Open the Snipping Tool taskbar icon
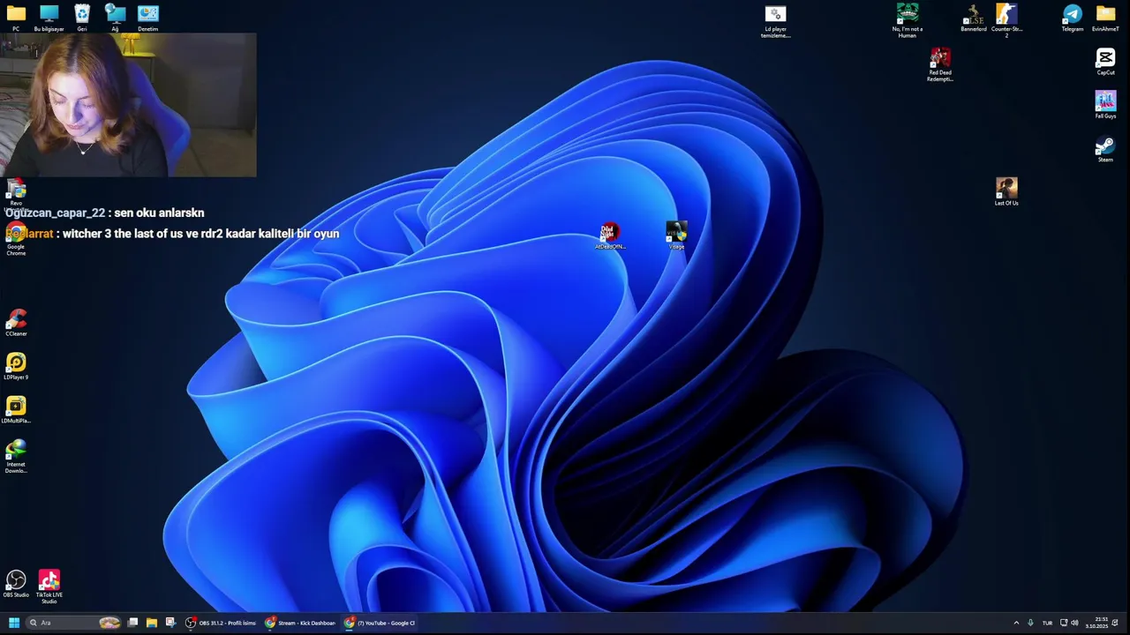The height and width of the screenshot is (635, 1130). click(170, 623)
